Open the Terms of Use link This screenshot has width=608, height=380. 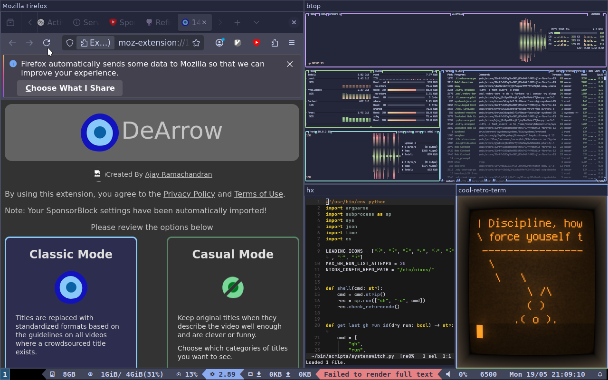[258, 194]
